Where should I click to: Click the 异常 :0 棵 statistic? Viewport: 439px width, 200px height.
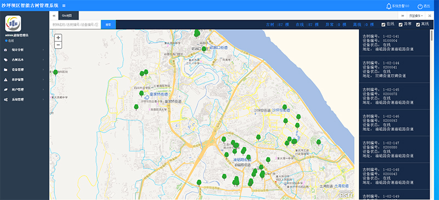tap(336, 25)
